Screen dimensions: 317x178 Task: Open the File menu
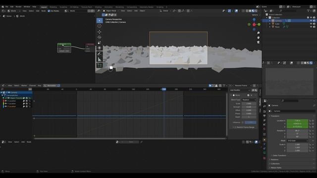click(x=6, y=6)
